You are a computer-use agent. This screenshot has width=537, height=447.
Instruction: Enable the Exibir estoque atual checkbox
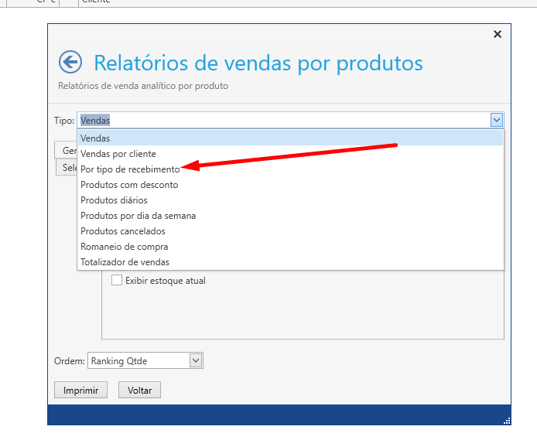118,281
